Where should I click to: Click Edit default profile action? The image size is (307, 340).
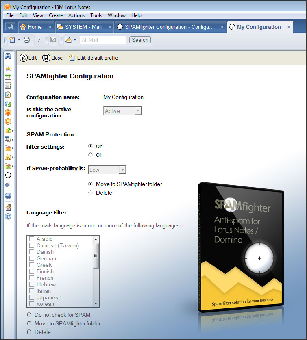coord(94,58)
